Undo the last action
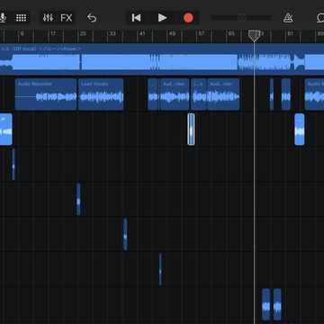Screen dimensions: 324x324 pyautogui.click(x=92, y=18)
